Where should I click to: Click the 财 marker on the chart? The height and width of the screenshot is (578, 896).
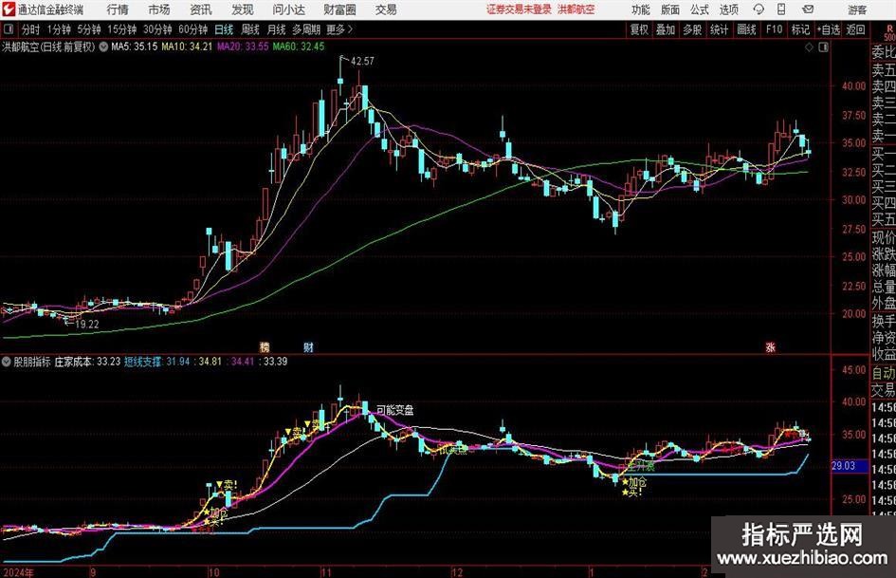click(308, 346)
